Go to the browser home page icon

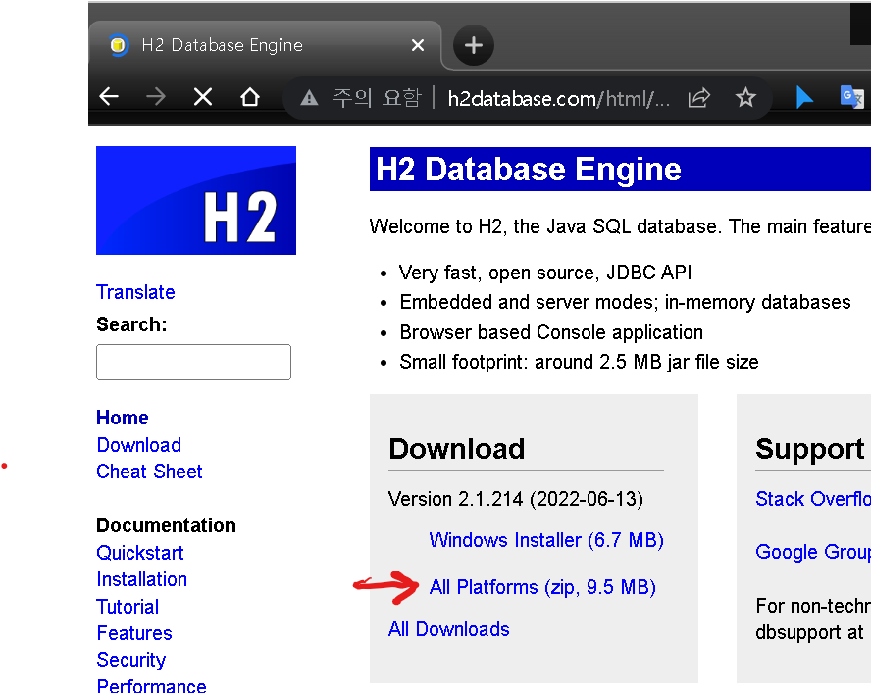pos(250,97)
